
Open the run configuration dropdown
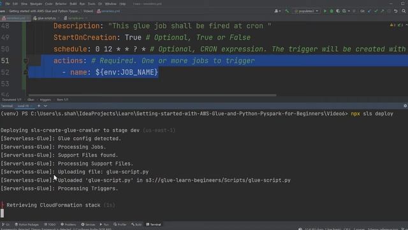[306, 11]
